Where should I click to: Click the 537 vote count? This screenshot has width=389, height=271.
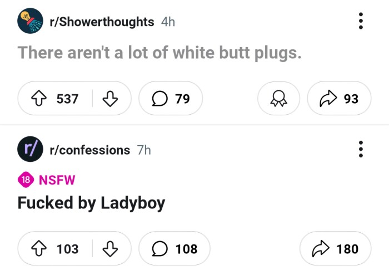click(67, 99)
